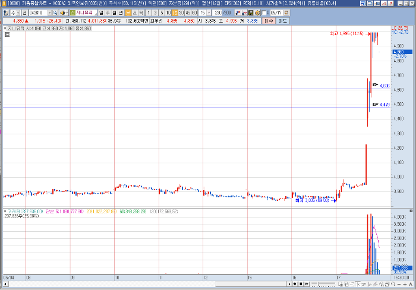Screen dimensions: 416x290
Task: Select the yearly (년) chart period
Action: coord(121,12)
